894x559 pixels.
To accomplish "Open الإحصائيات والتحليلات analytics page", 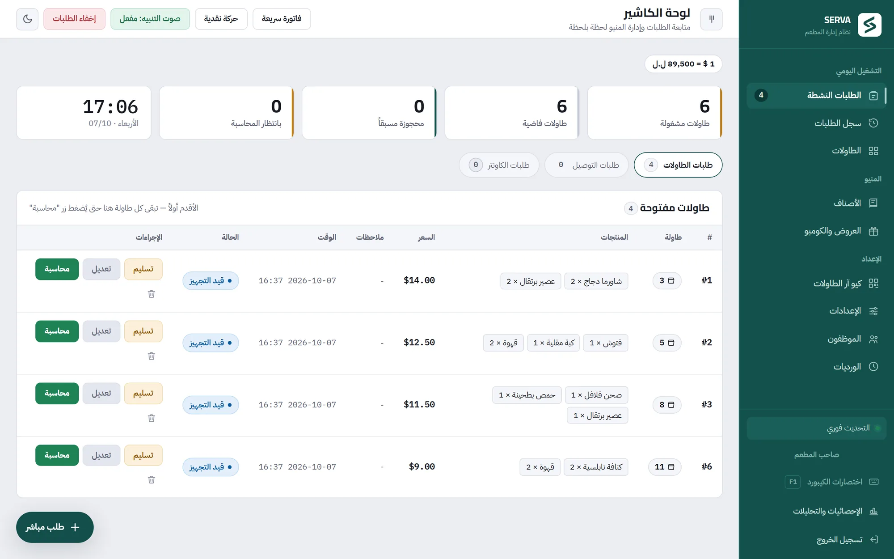I will click(x=816, y=511).
